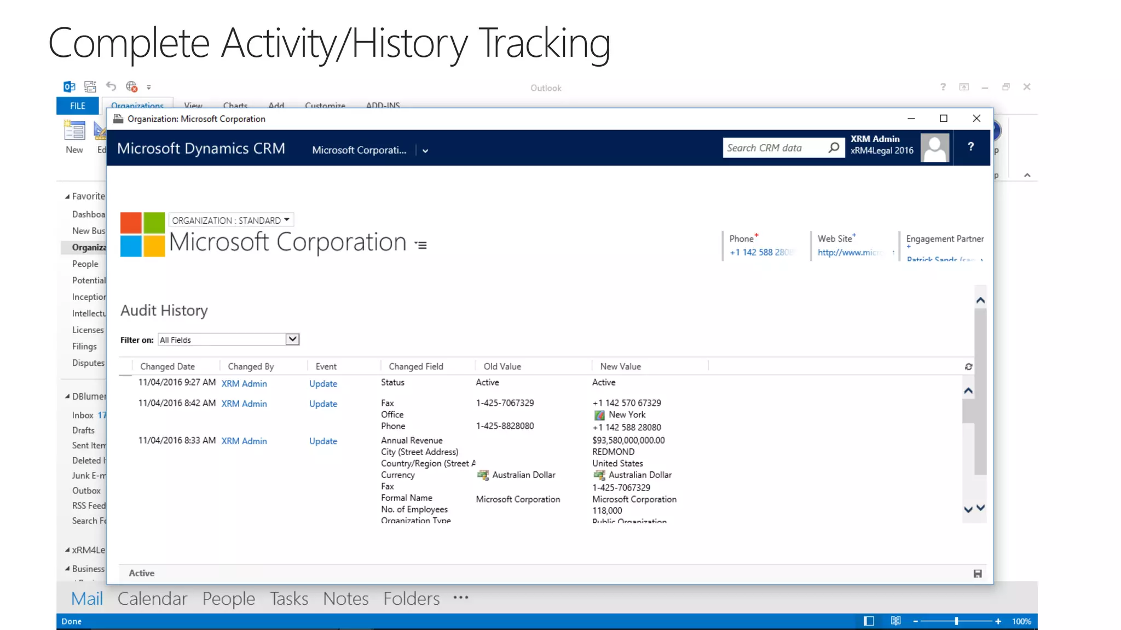1121x630 pixels.
Task: Expand the Organization : Standard form selector
Action: (286, 220)
